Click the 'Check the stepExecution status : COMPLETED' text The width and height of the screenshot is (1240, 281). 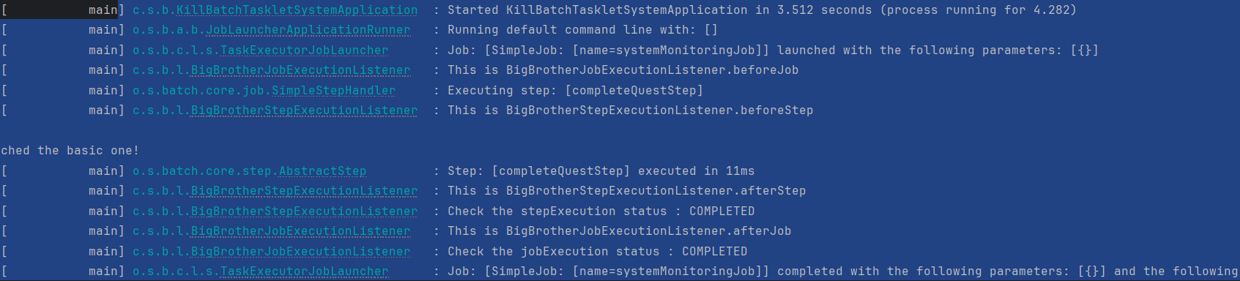pos(601,211)
